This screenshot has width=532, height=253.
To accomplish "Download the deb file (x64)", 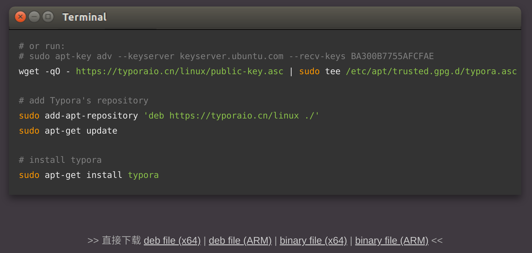I will click(x=172, y=240).
